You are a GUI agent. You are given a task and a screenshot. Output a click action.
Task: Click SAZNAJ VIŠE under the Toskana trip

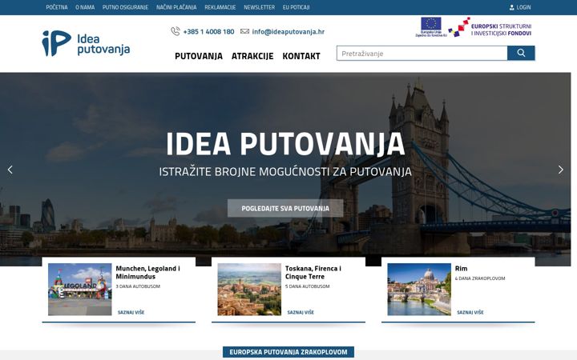pyautogui.click(x=301, y=312)
